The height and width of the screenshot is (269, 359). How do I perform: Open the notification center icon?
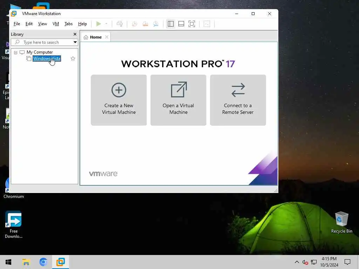pos(347,262)
